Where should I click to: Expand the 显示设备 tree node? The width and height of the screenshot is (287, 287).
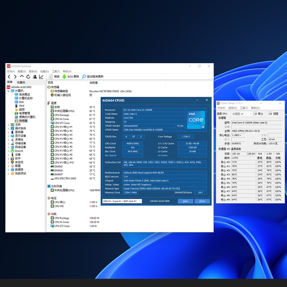(9, 136)
